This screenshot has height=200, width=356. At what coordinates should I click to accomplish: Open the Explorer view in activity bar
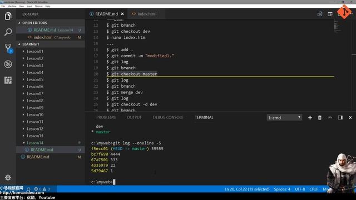[8, 16]
